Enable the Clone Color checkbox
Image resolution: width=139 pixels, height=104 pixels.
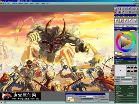click(x=124, y=55)
